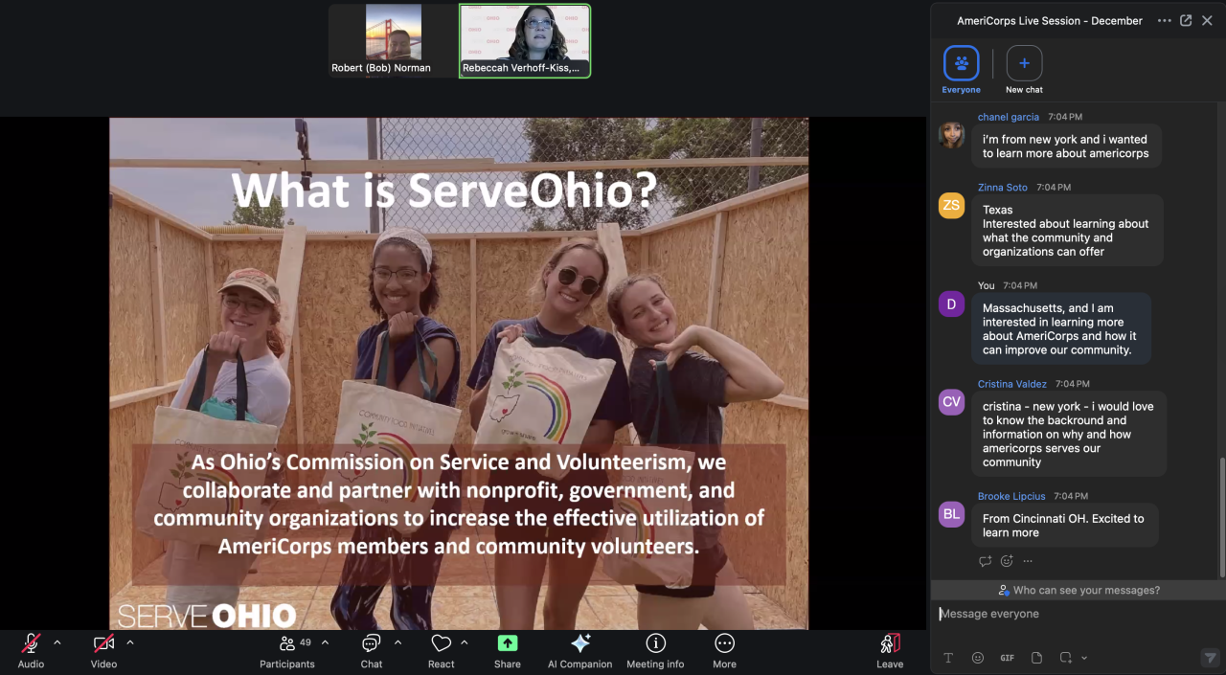Viewport: 1226px width, 675px height.
Task: Add reaction to Brooke Lipcius's message
Action: coord(1007,561)
